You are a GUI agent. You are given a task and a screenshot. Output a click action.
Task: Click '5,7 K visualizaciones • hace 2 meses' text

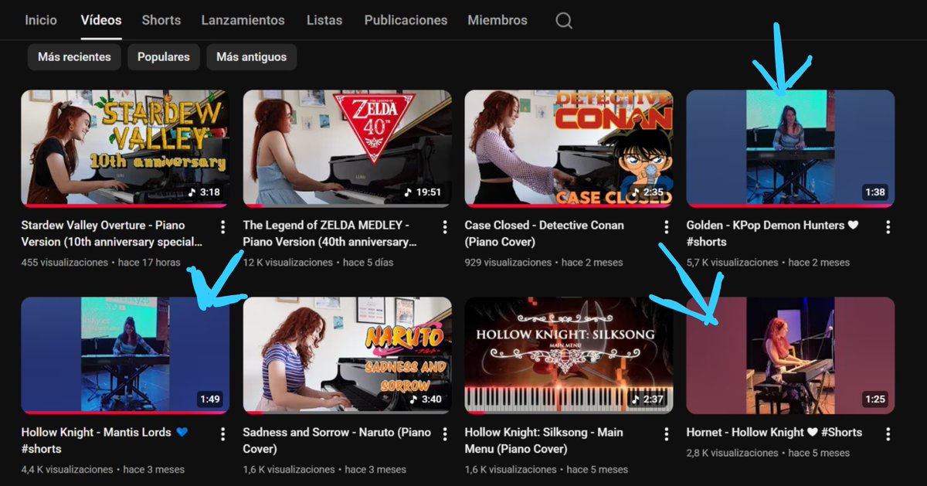pyautogui.click(x=768, y=262)
